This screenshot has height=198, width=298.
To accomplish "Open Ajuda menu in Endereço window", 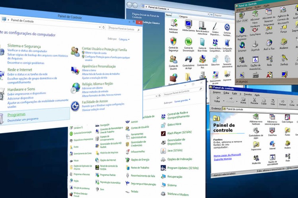I will pyautogui.click(x=257, y=95).
